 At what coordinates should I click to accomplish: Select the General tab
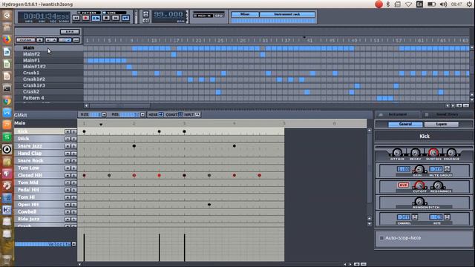(405, 124)
